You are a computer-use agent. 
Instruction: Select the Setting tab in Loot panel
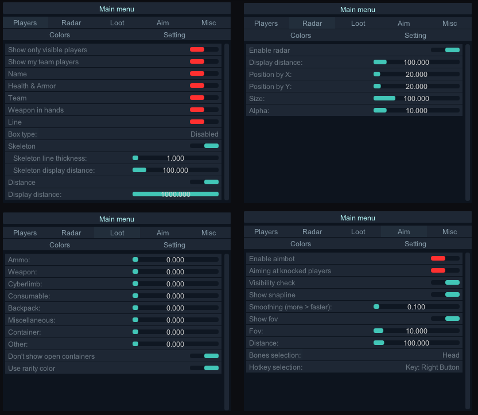click(174, 245)
